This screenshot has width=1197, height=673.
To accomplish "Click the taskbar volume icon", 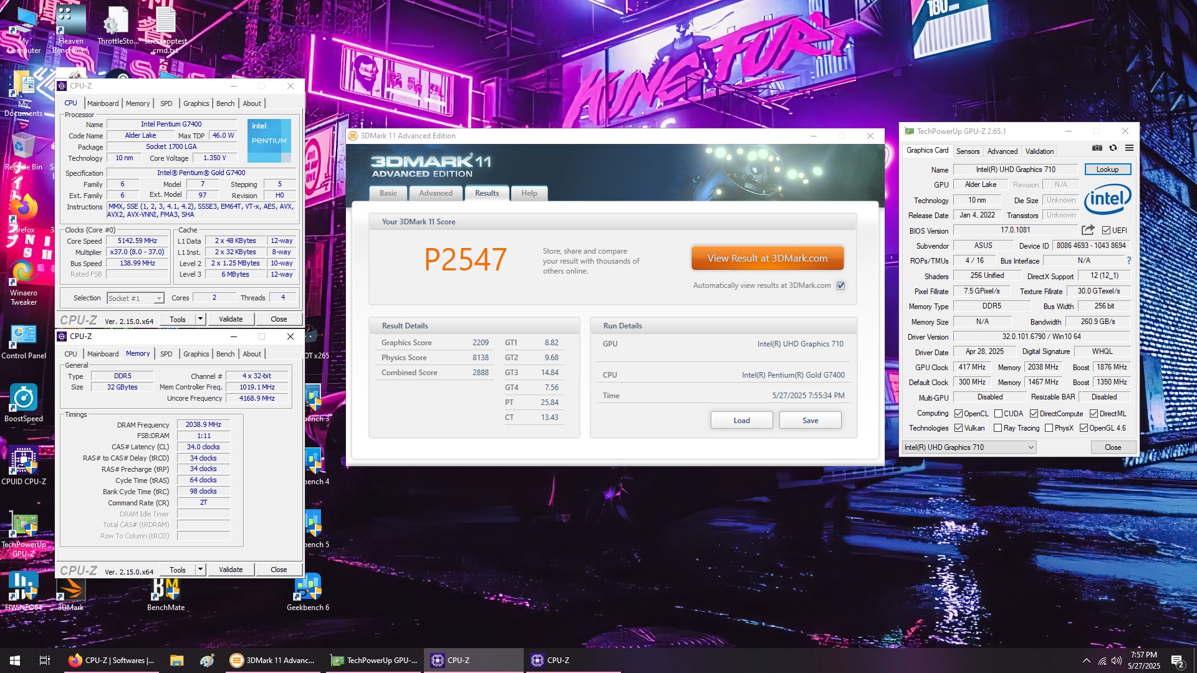I will (x=1117, y=661).
